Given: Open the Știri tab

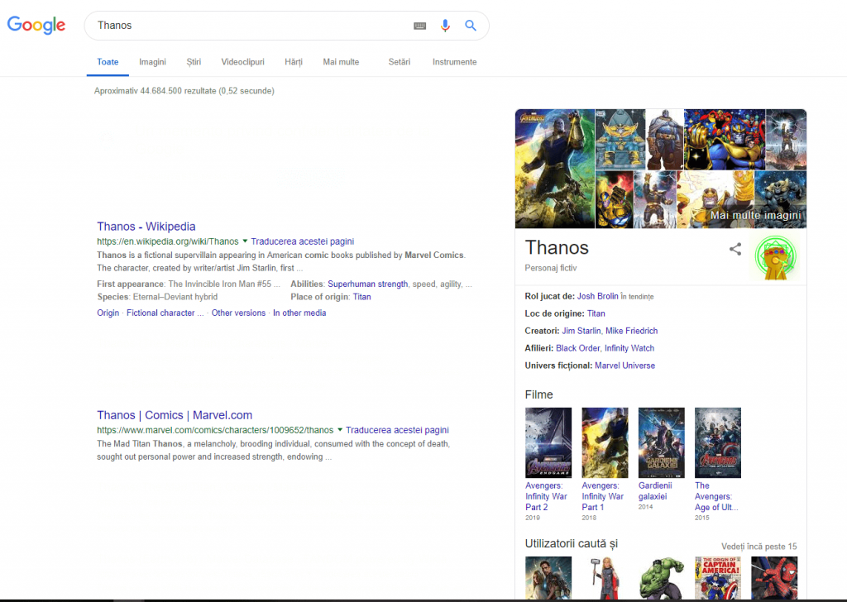Looking at the screenshot, I should pos(194,62).
